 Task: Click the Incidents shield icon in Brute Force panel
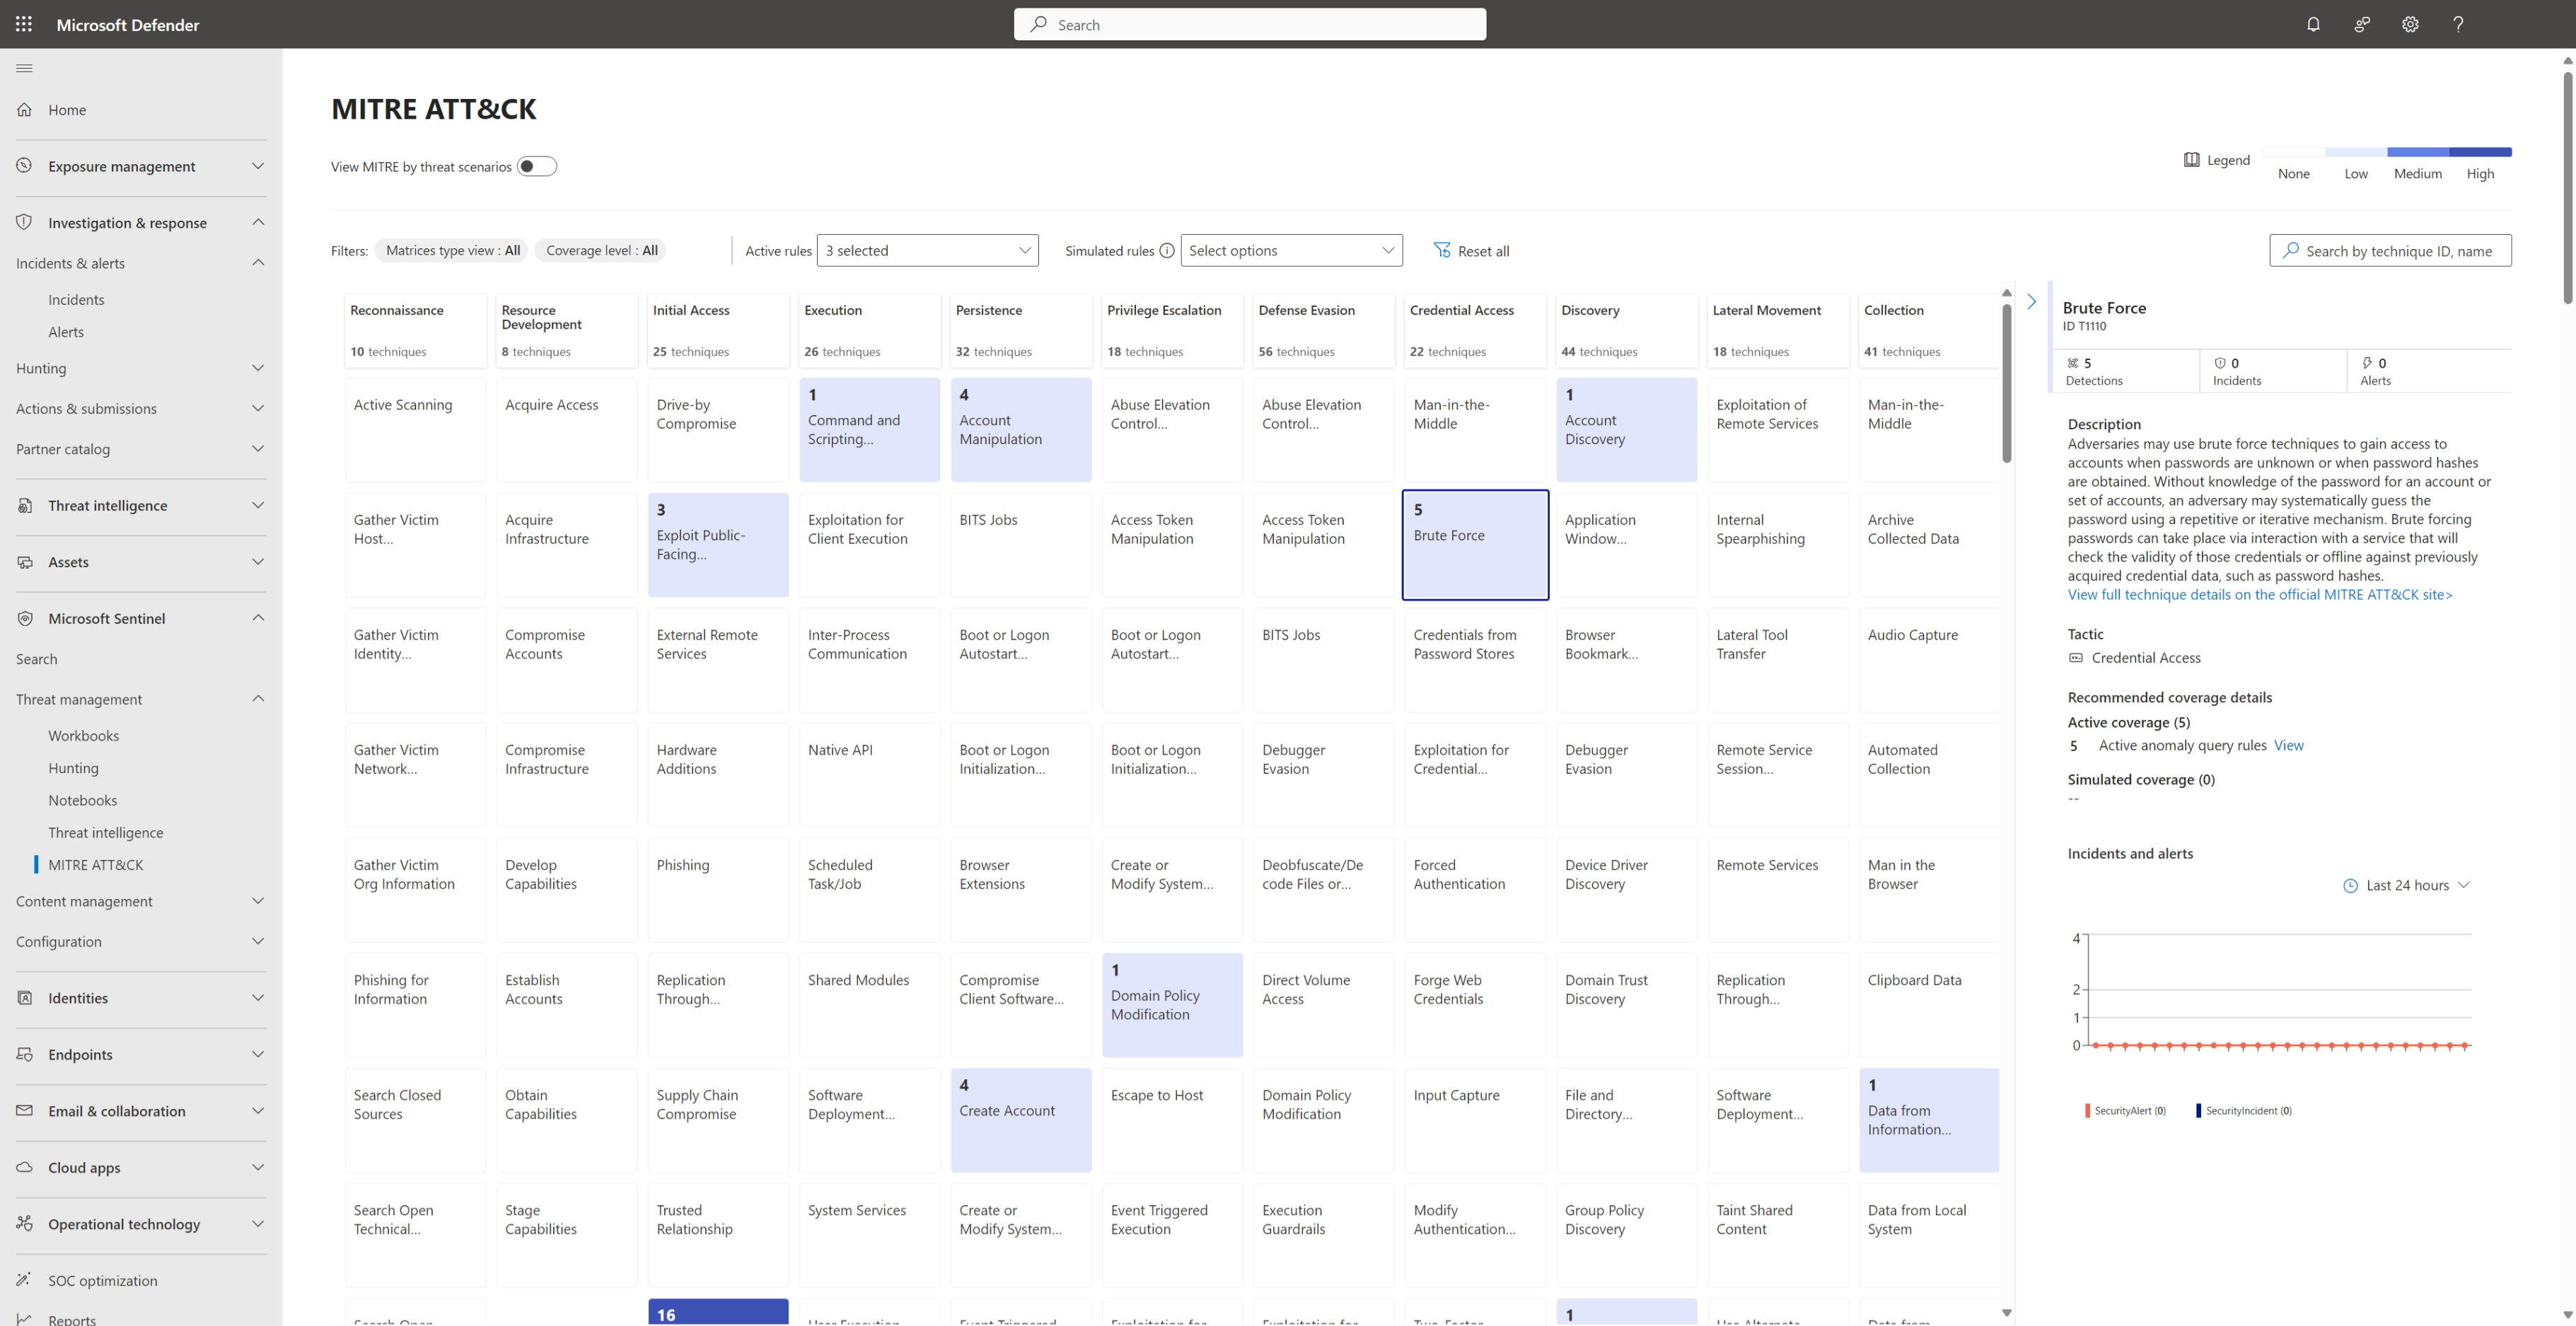click(2220, 363)
